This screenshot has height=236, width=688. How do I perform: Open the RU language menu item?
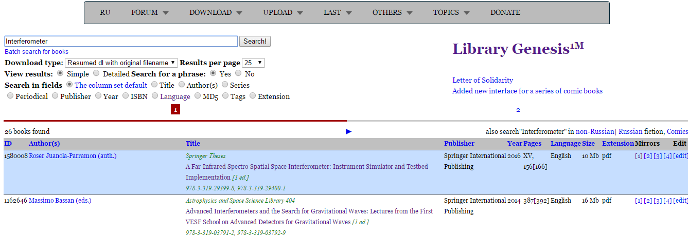105,12
